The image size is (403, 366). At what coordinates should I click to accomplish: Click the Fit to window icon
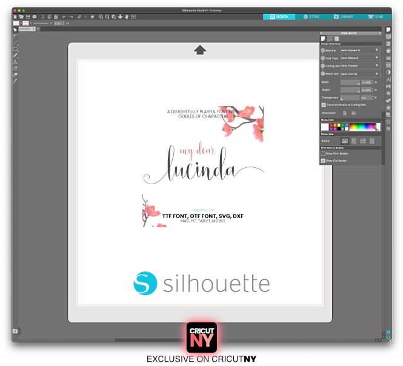133,17
